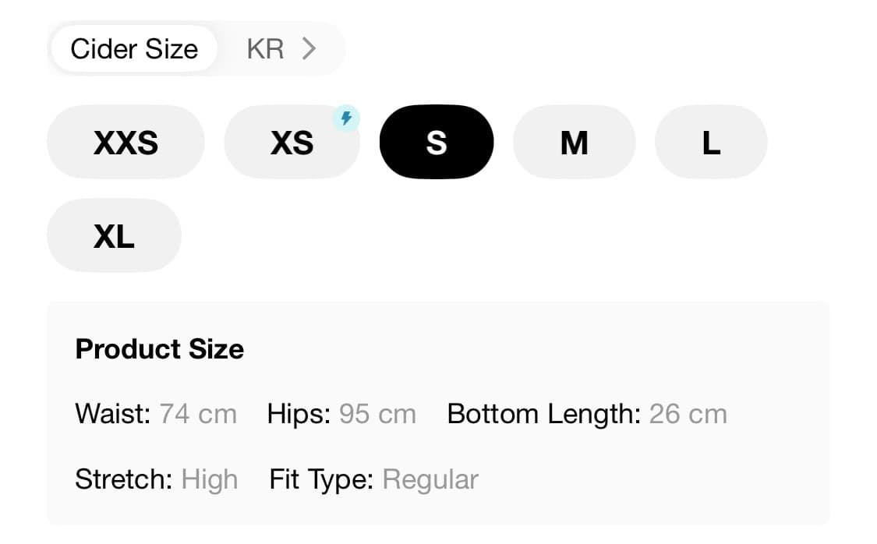Click the 95 cm hips value
This screenshot has height=544, width=877.
pyautogui.click(x=377, y=414)
